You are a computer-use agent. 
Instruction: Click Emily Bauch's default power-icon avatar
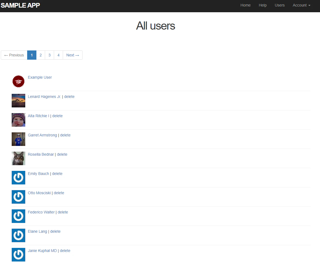pos(18,178)
